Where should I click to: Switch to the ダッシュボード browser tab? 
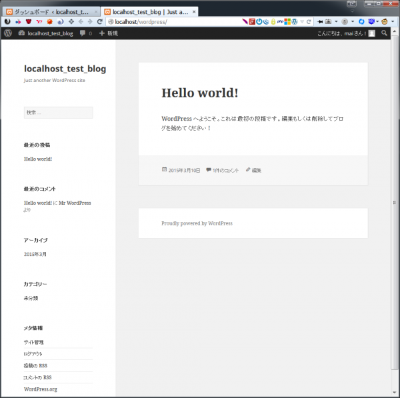(x=51, y=12)
